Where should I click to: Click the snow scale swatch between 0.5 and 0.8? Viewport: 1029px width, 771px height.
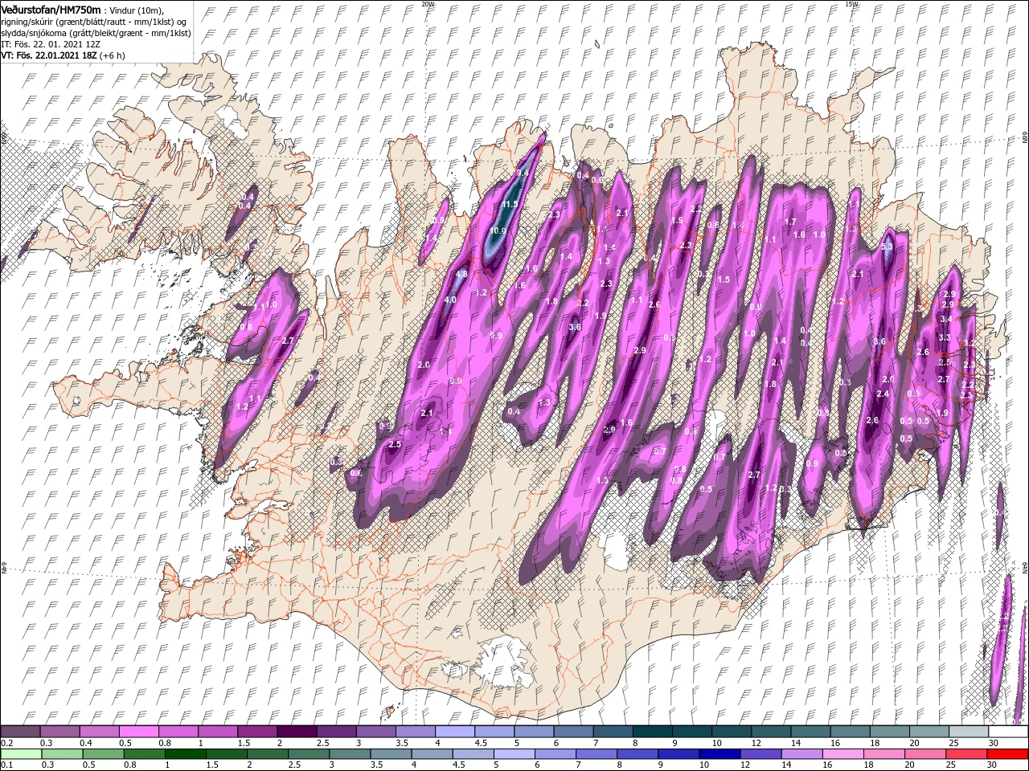coord(138,732)
